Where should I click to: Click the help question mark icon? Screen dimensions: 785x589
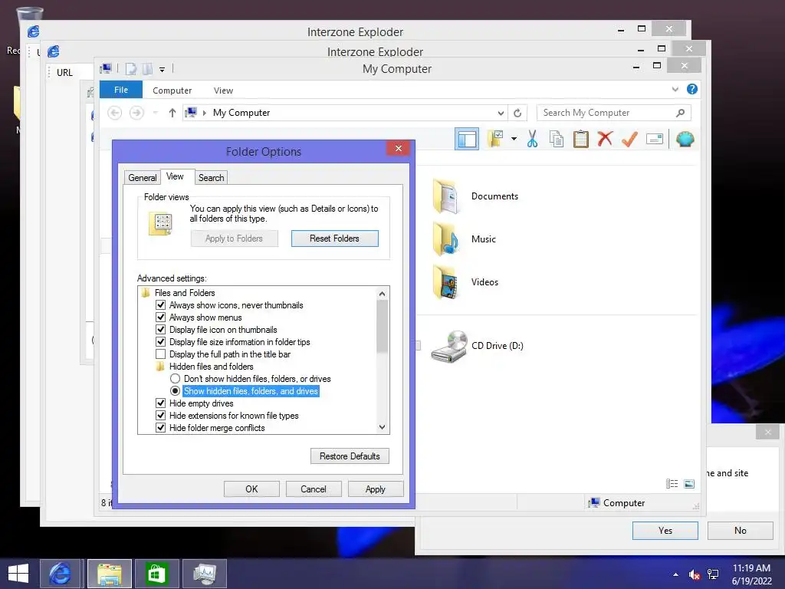692,89
